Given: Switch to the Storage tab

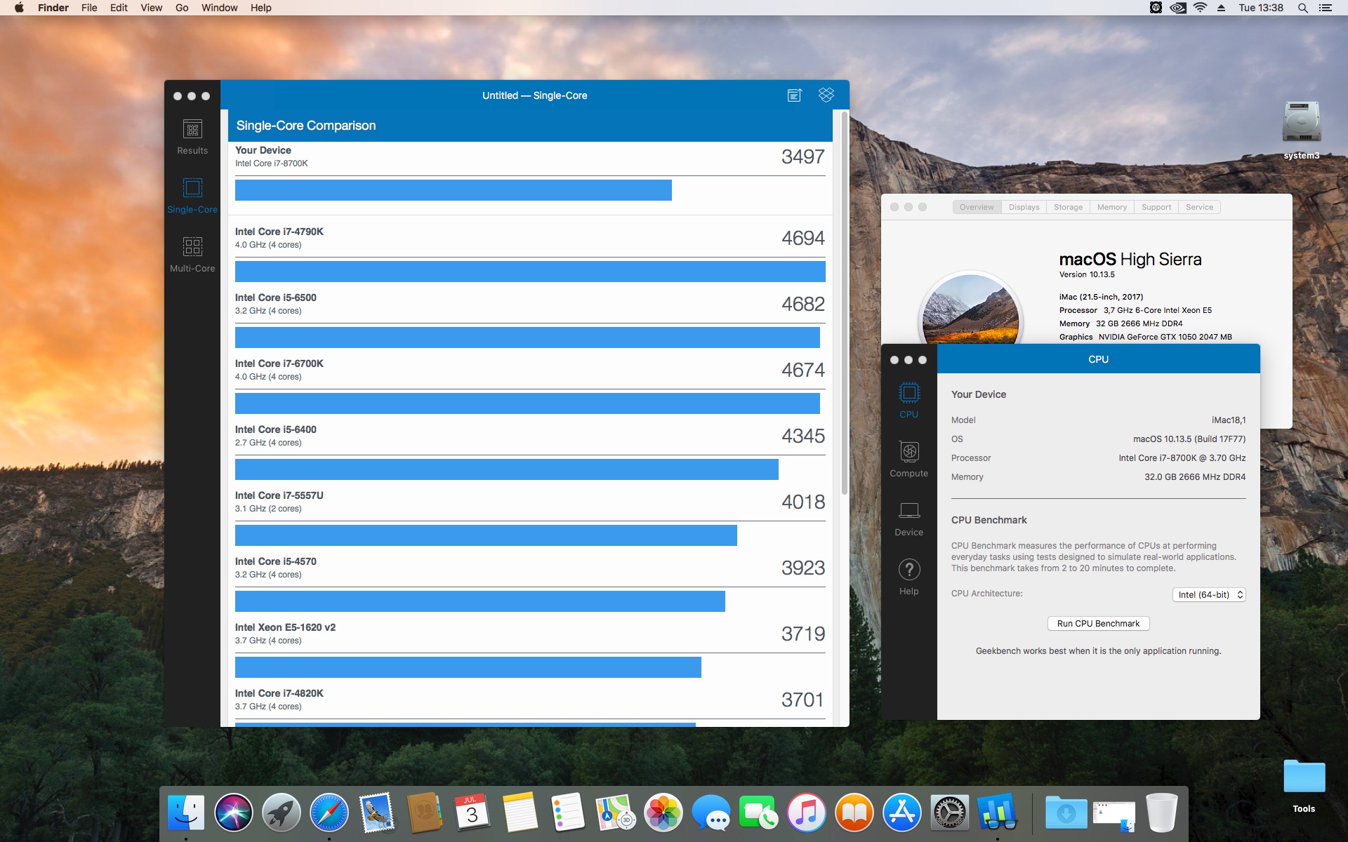Looking at the screenshot, I should 1068,207.
